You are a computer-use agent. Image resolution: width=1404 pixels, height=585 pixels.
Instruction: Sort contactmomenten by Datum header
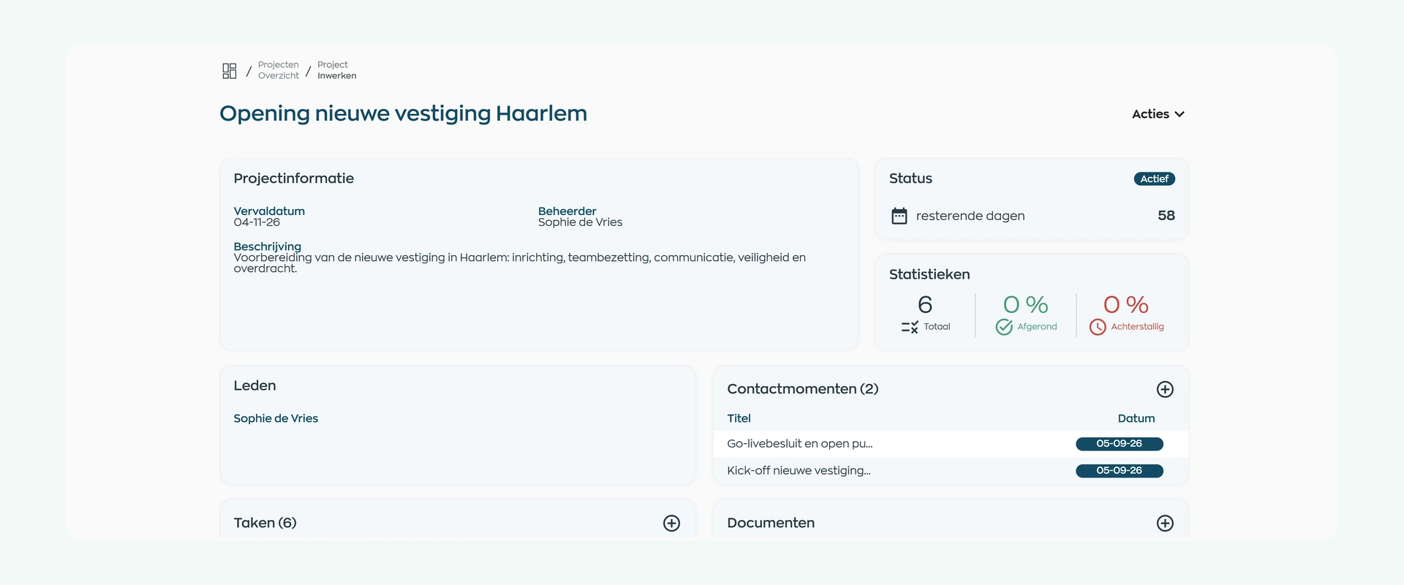pos(1136,418)
